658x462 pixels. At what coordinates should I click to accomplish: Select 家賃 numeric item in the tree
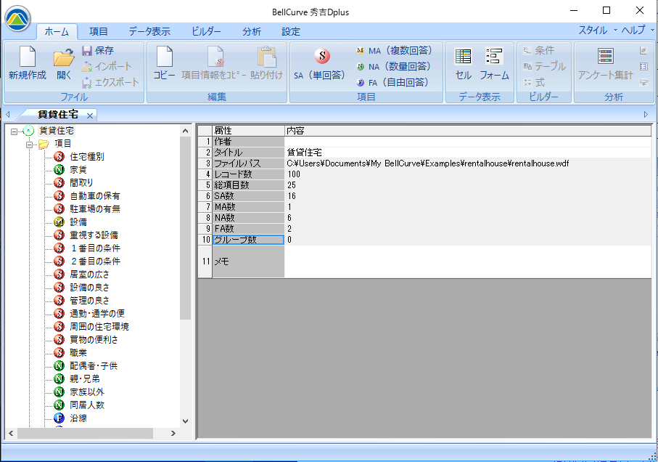(x=78, y=170)
